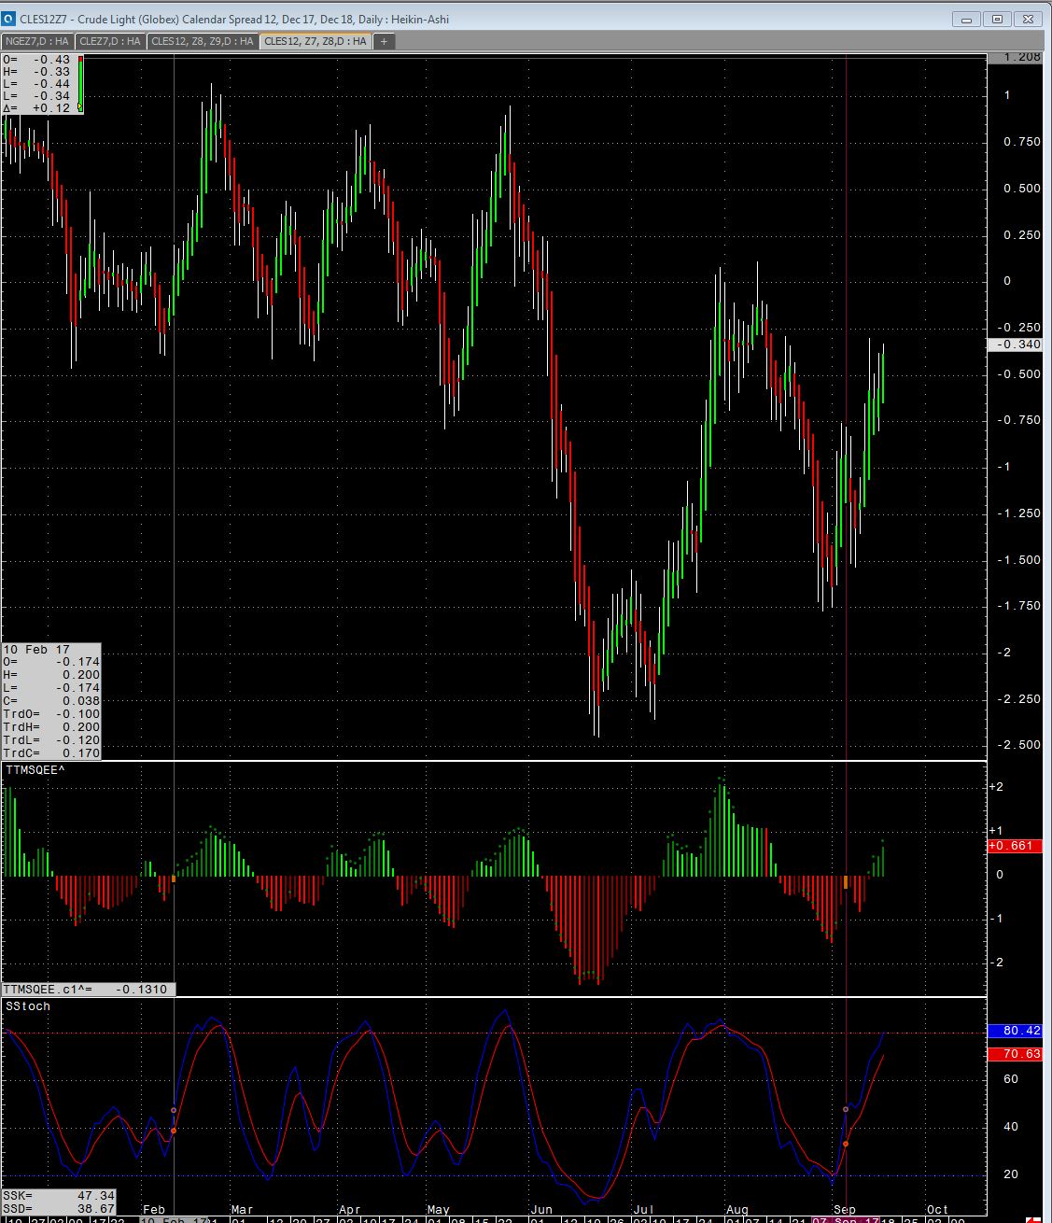Click the 10 Feb 17 date marker on time axis
The image size is (1052, 1223).
(175, 1220)
